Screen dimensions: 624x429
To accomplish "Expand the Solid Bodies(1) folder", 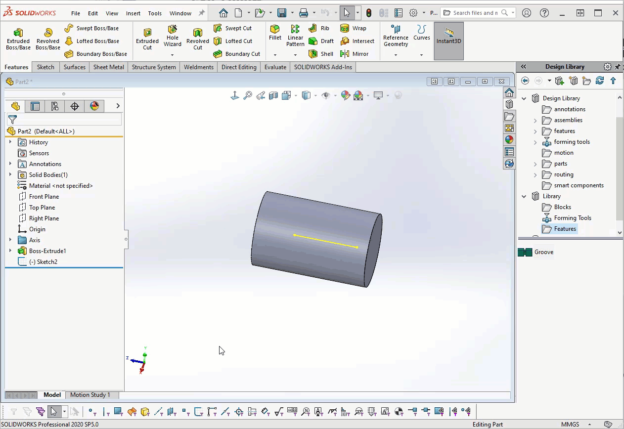I will click(10, 175).
